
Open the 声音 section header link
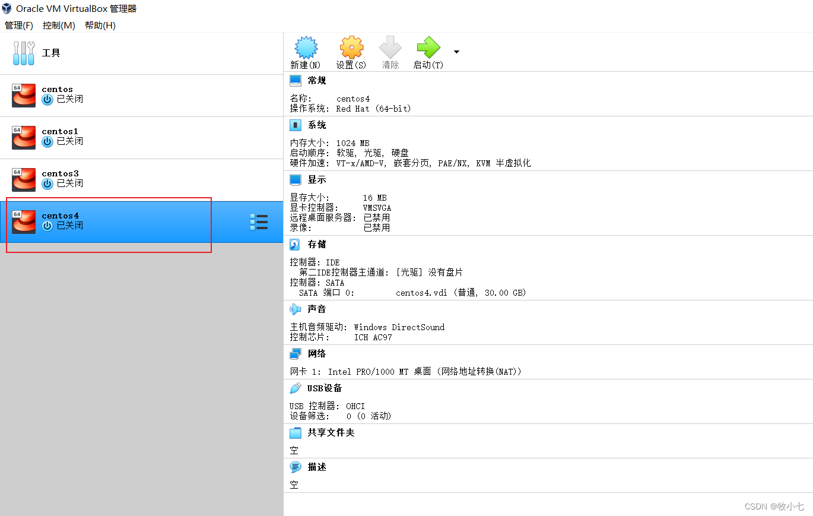(x=317, y=309)
